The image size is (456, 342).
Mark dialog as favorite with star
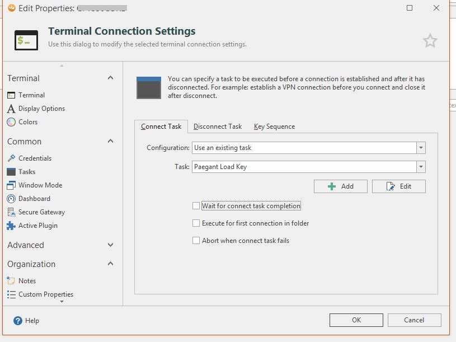(430, 41)
